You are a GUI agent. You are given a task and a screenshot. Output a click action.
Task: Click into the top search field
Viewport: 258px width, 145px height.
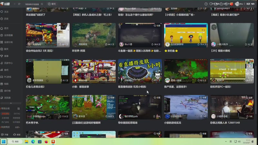32,4
